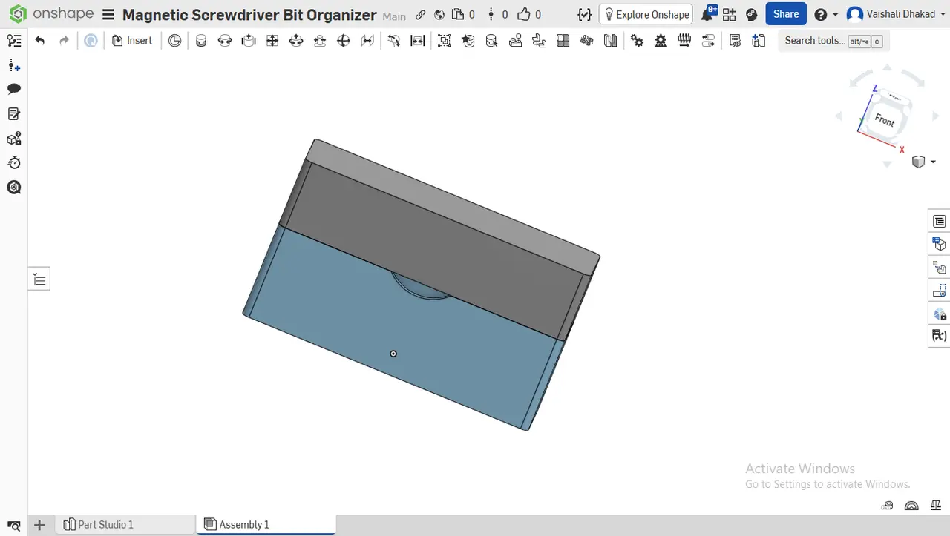The image size is (950, 536).
Task: Click the plus add-tab button
Action: tap(39, 525)
